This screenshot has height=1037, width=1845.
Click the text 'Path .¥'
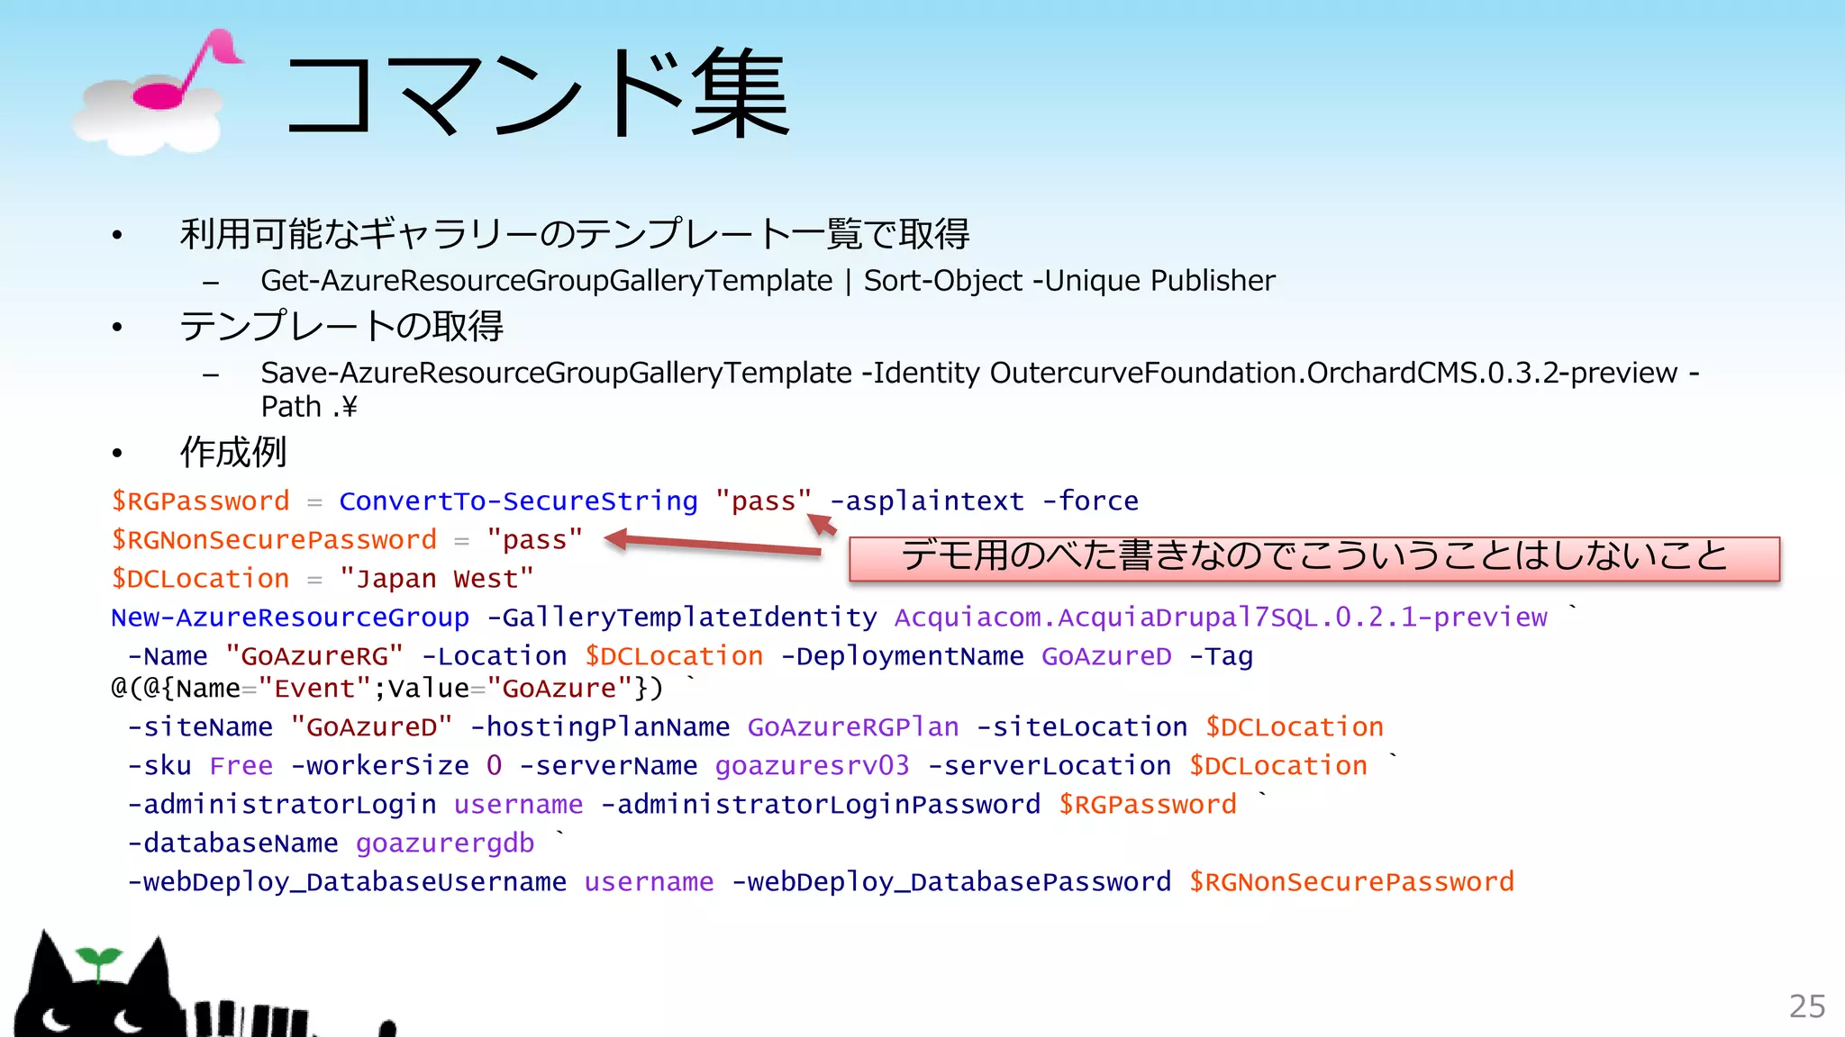[x=309, y=407]
